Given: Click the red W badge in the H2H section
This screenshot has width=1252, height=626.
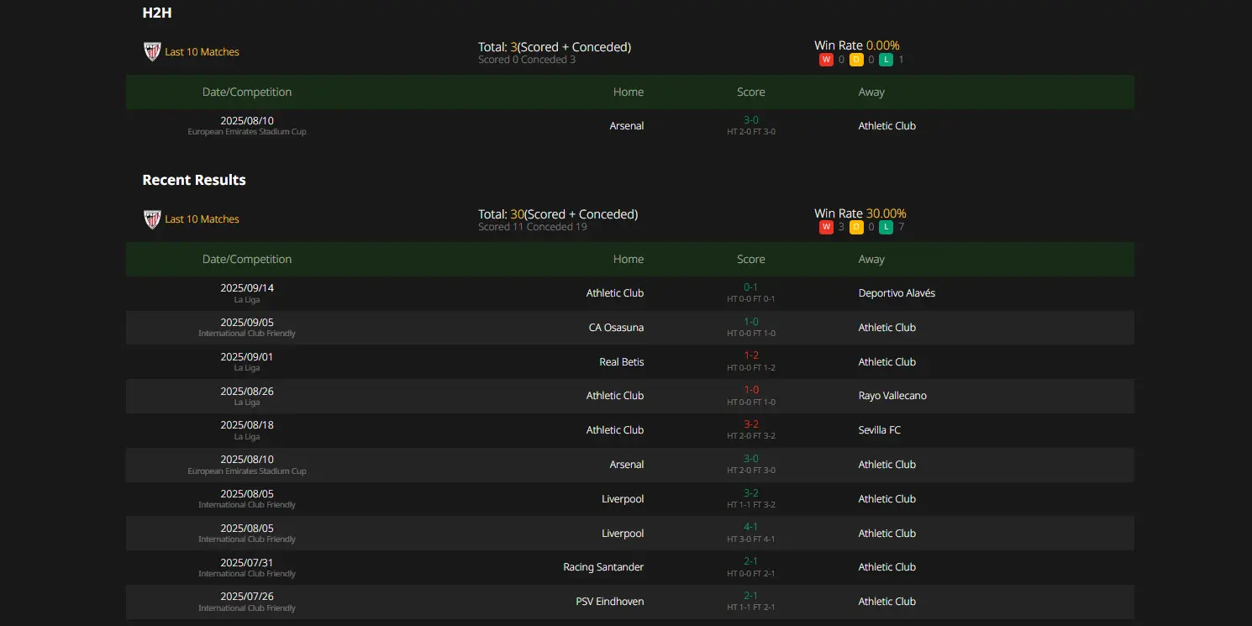Looking at the screenshot, I should 826,60.
